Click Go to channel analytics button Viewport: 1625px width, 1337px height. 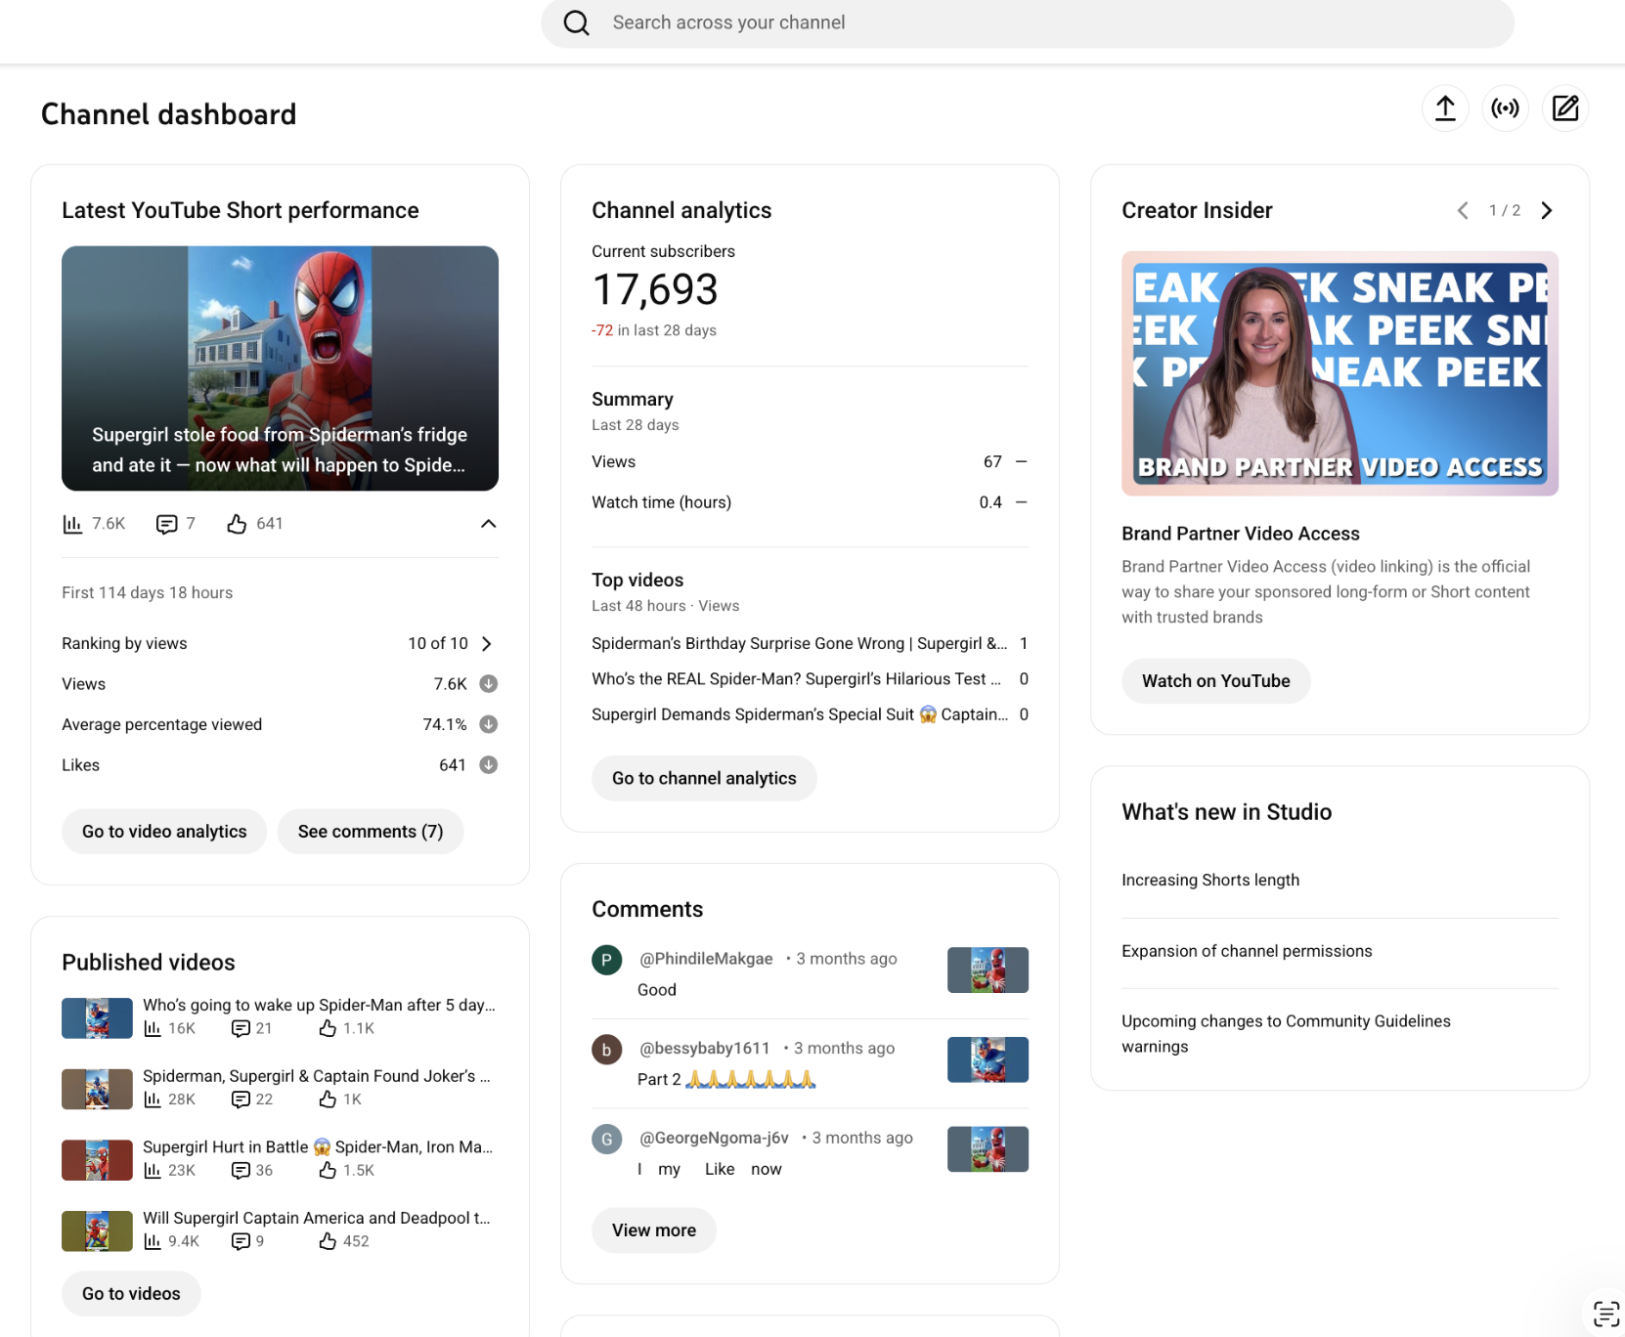click(704, 778)
